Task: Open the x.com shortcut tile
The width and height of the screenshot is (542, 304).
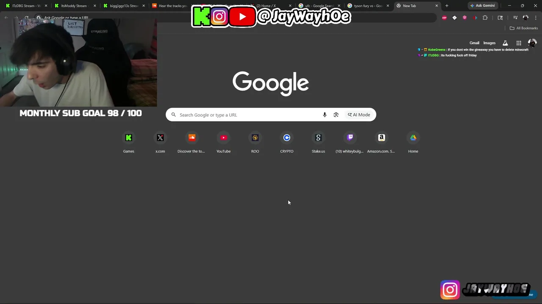Action: click(x=160, y=143)
